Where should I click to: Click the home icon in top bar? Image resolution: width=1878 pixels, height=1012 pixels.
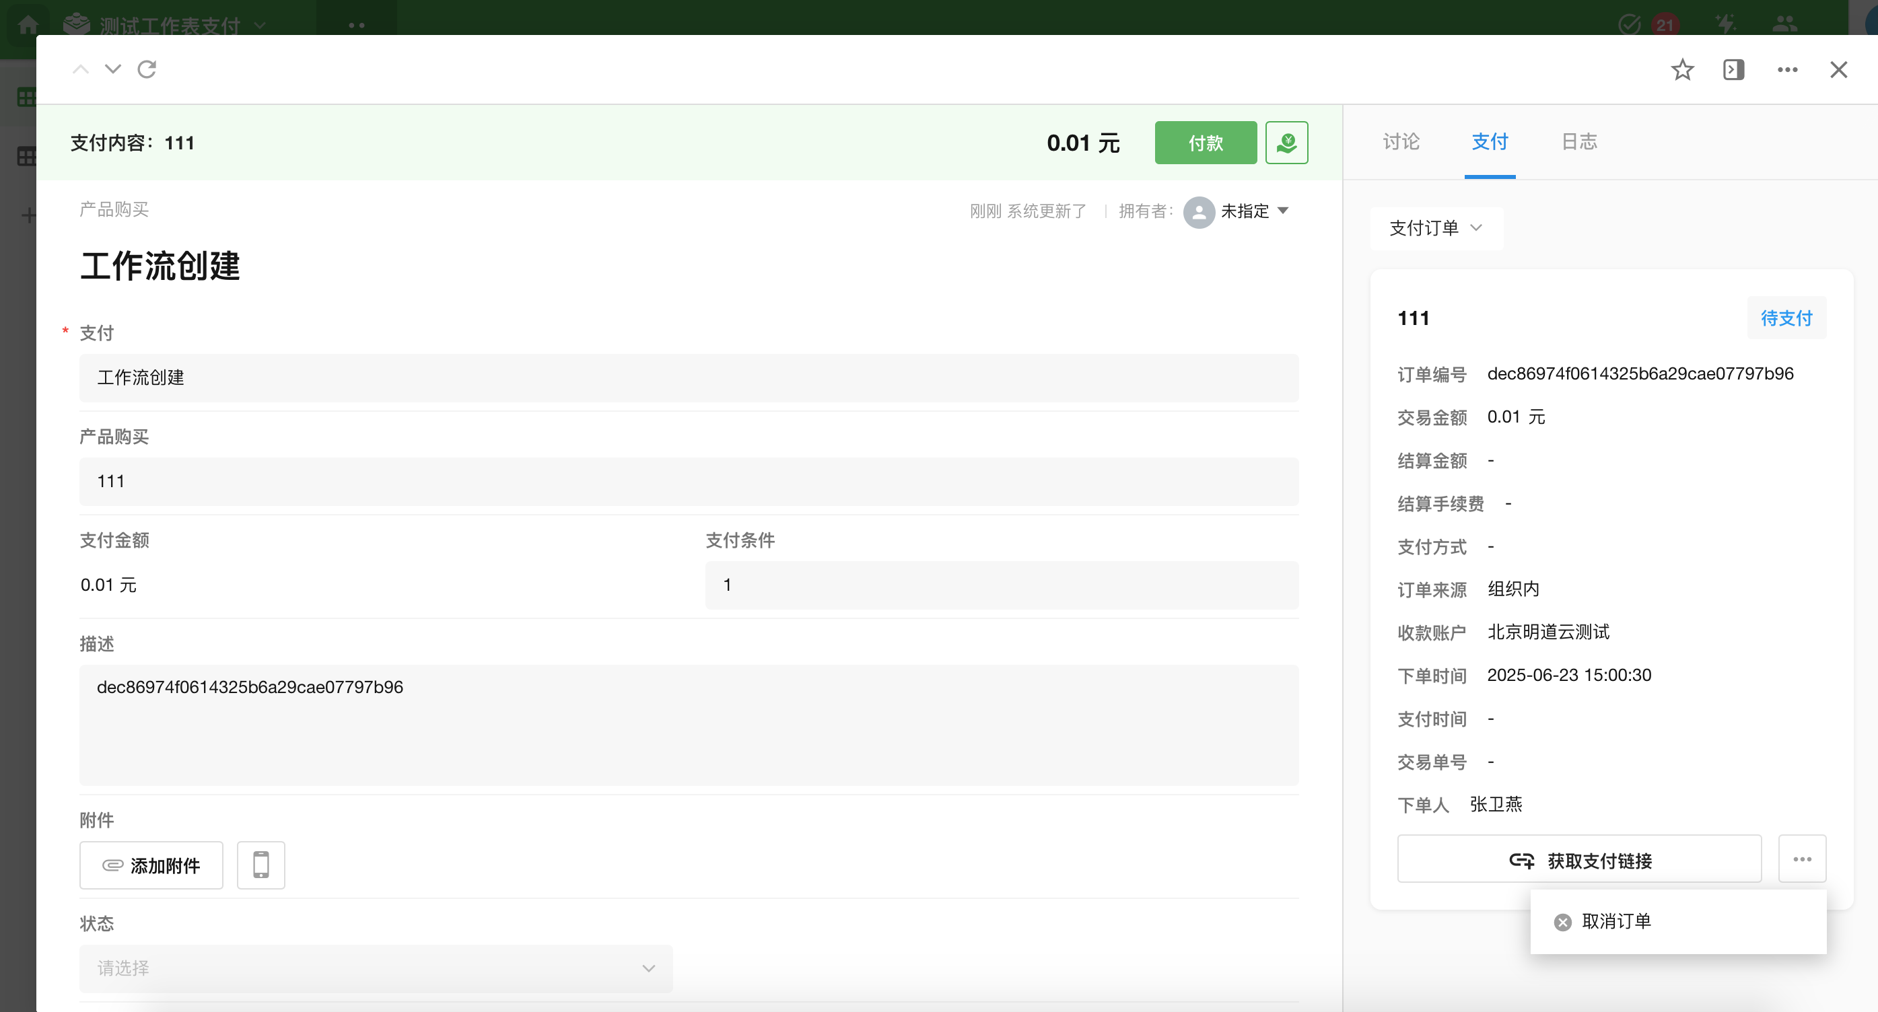coord(28,25)
